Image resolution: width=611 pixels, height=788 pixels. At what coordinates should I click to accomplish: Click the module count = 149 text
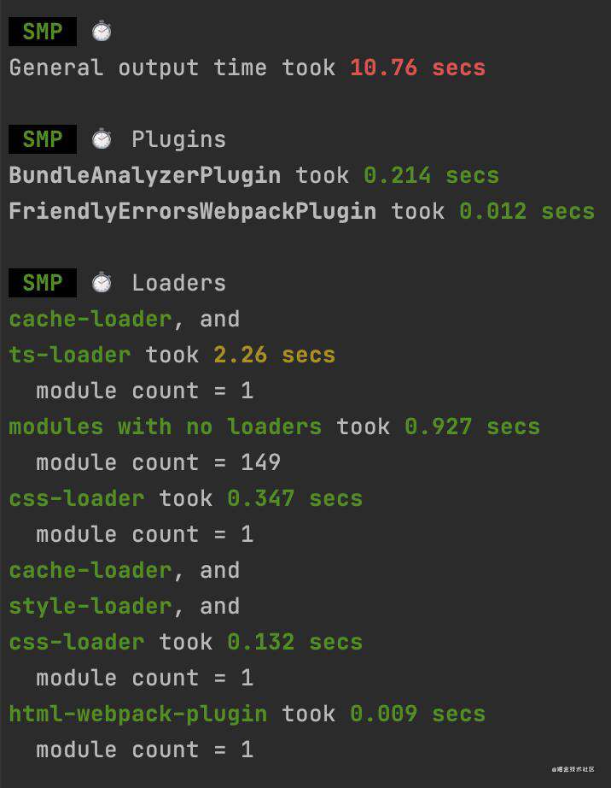point(159,462)
